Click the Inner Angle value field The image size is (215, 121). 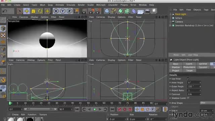tap(194, 83)
